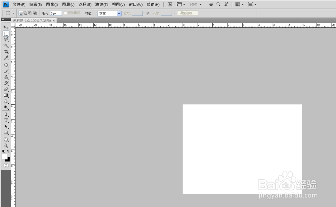Select the Eyedropper tool

click(x=6, y=58)
